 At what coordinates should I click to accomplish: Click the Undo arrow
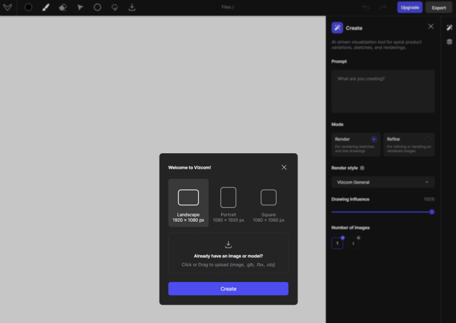(366, 7)
